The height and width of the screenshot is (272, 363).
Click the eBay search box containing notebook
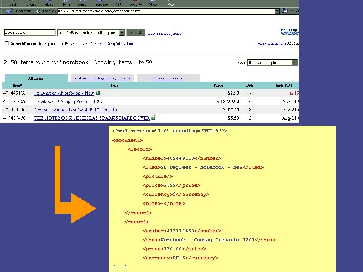(30, 33)
